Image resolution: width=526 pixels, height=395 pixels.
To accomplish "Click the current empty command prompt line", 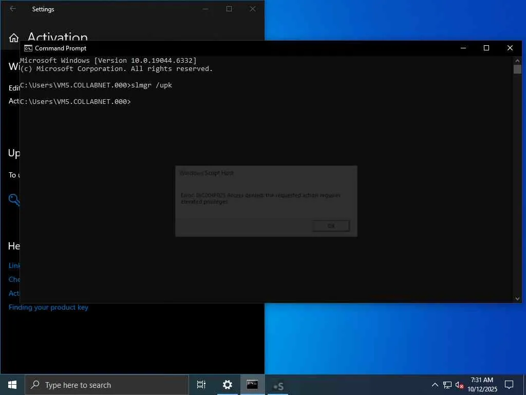I will [x=76, y=102].
